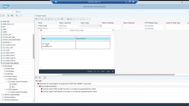The width and height of the screenshot is (189, 106).
Task: Expand the Entity Types folder
Action: tap(3, 69)
